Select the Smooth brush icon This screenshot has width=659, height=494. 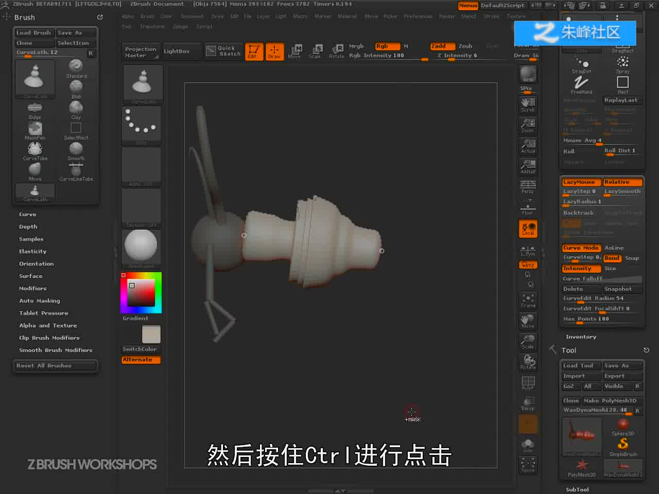click(x=76, y=151)
